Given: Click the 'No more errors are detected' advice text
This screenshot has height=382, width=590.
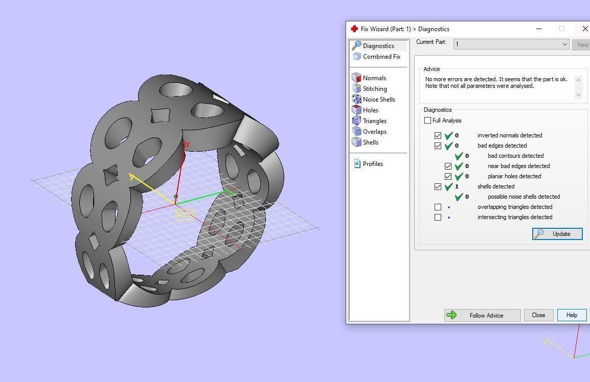Looking at the screenshot, I should point(496,82).
